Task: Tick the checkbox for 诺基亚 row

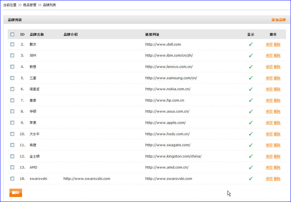Action: pos(12,89)
